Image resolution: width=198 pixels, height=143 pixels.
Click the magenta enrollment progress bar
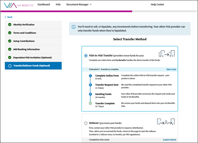(66, 11)
